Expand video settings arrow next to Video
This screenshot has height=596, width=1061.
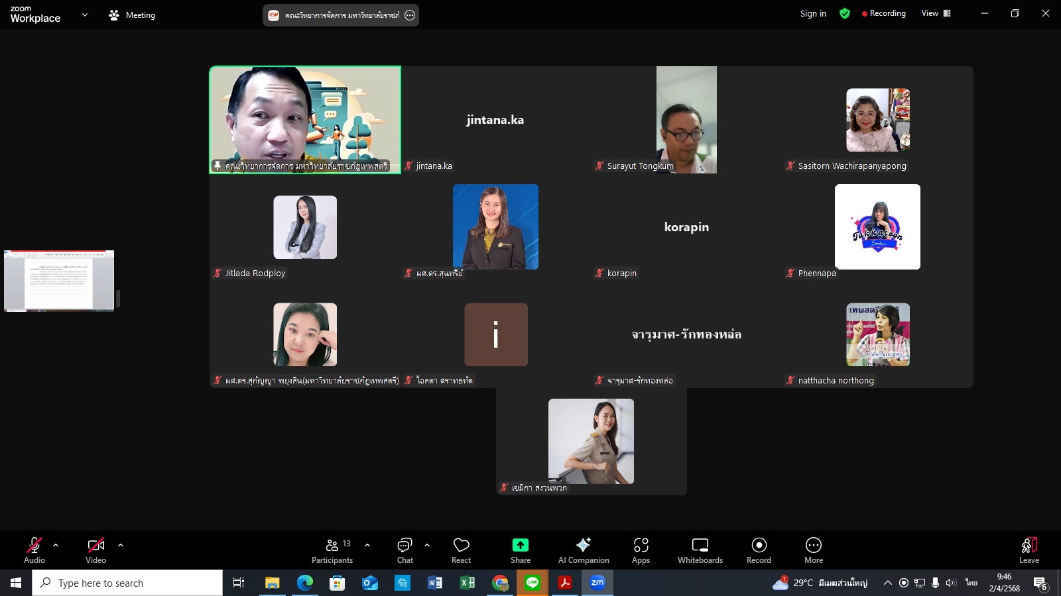[x=121, y=545]
